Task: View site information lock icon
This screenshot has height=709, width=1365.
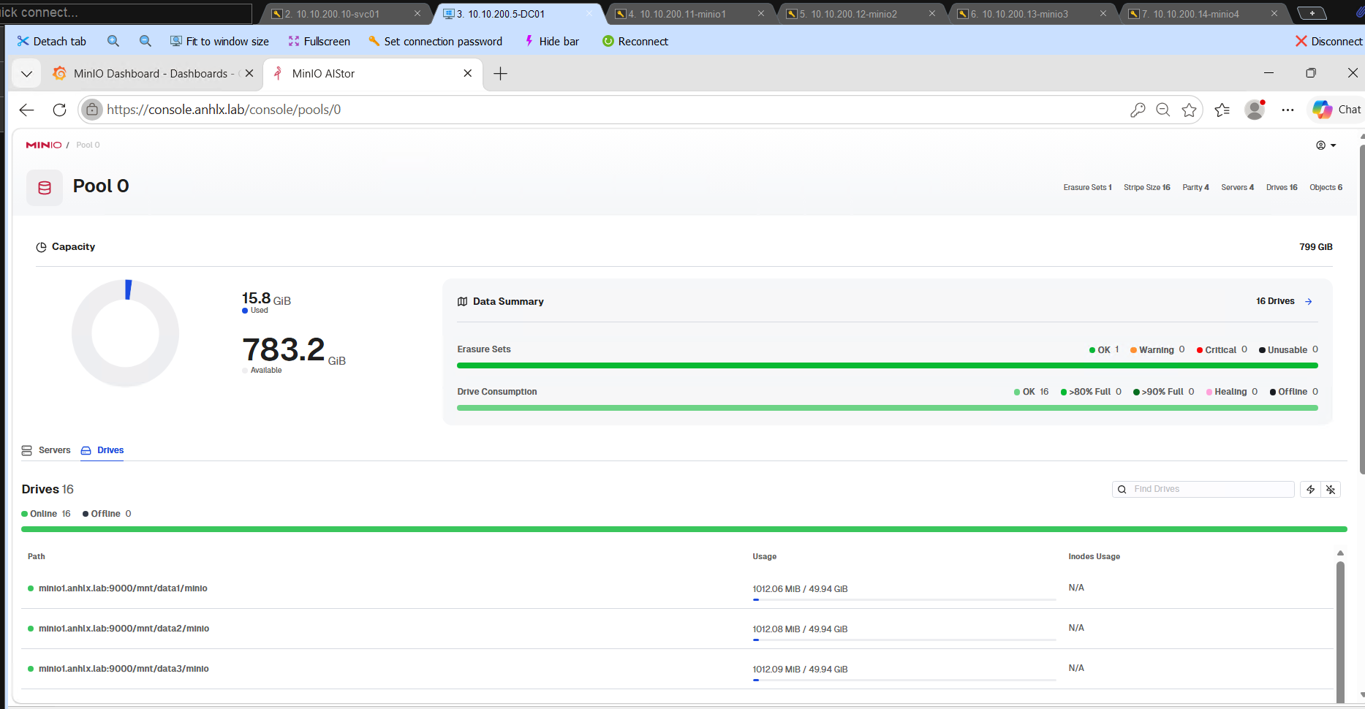Action: pos(91,110)
